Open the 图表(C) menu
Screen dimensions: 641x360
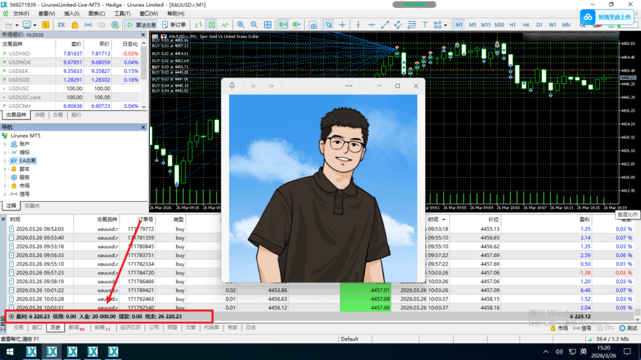tap(96, 13)
